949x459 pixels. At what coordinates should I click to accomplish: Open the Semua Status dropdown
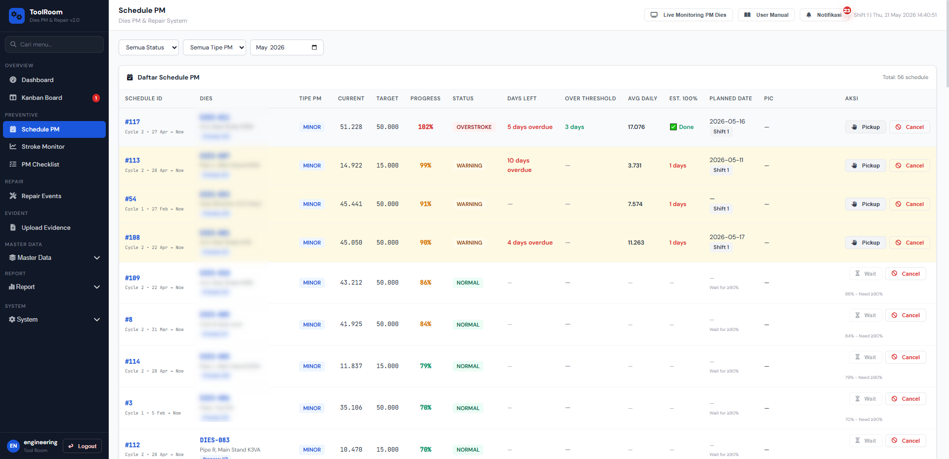point(149,47)
